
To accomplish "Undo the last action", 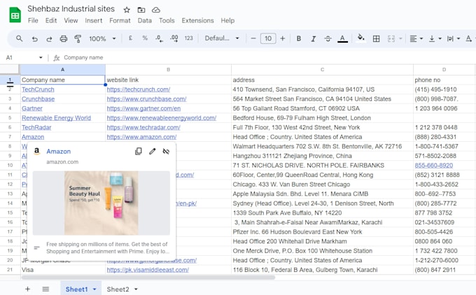I will [x=34, y=39].
